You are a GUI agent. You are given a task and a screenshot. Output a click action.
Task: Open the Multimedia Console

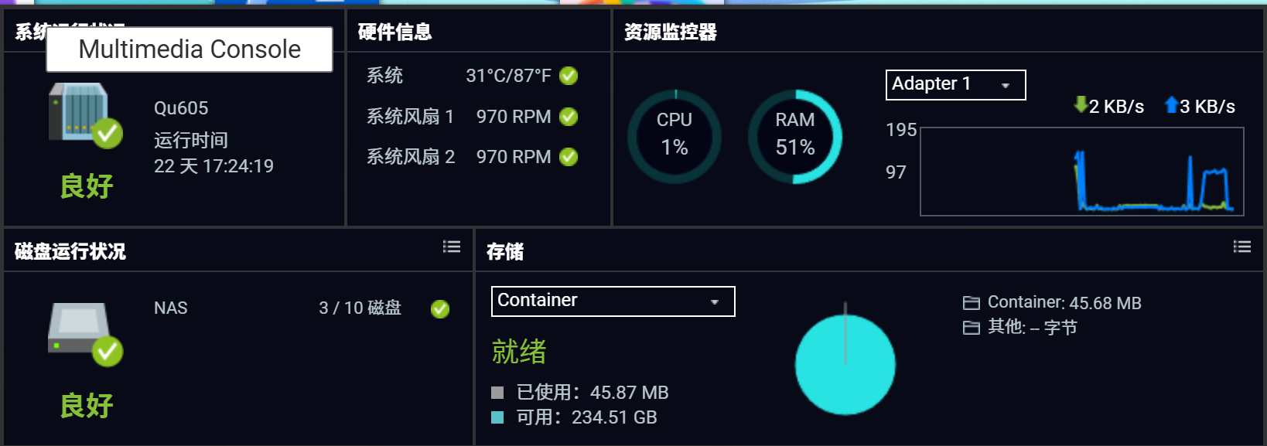pyautogui.click(x=189, y=49)
